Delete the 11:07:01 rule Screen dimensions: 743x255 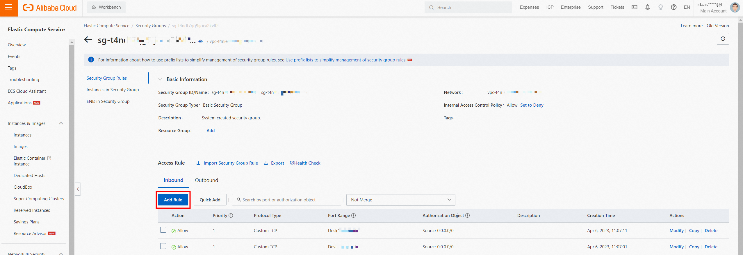click(711, 247)
